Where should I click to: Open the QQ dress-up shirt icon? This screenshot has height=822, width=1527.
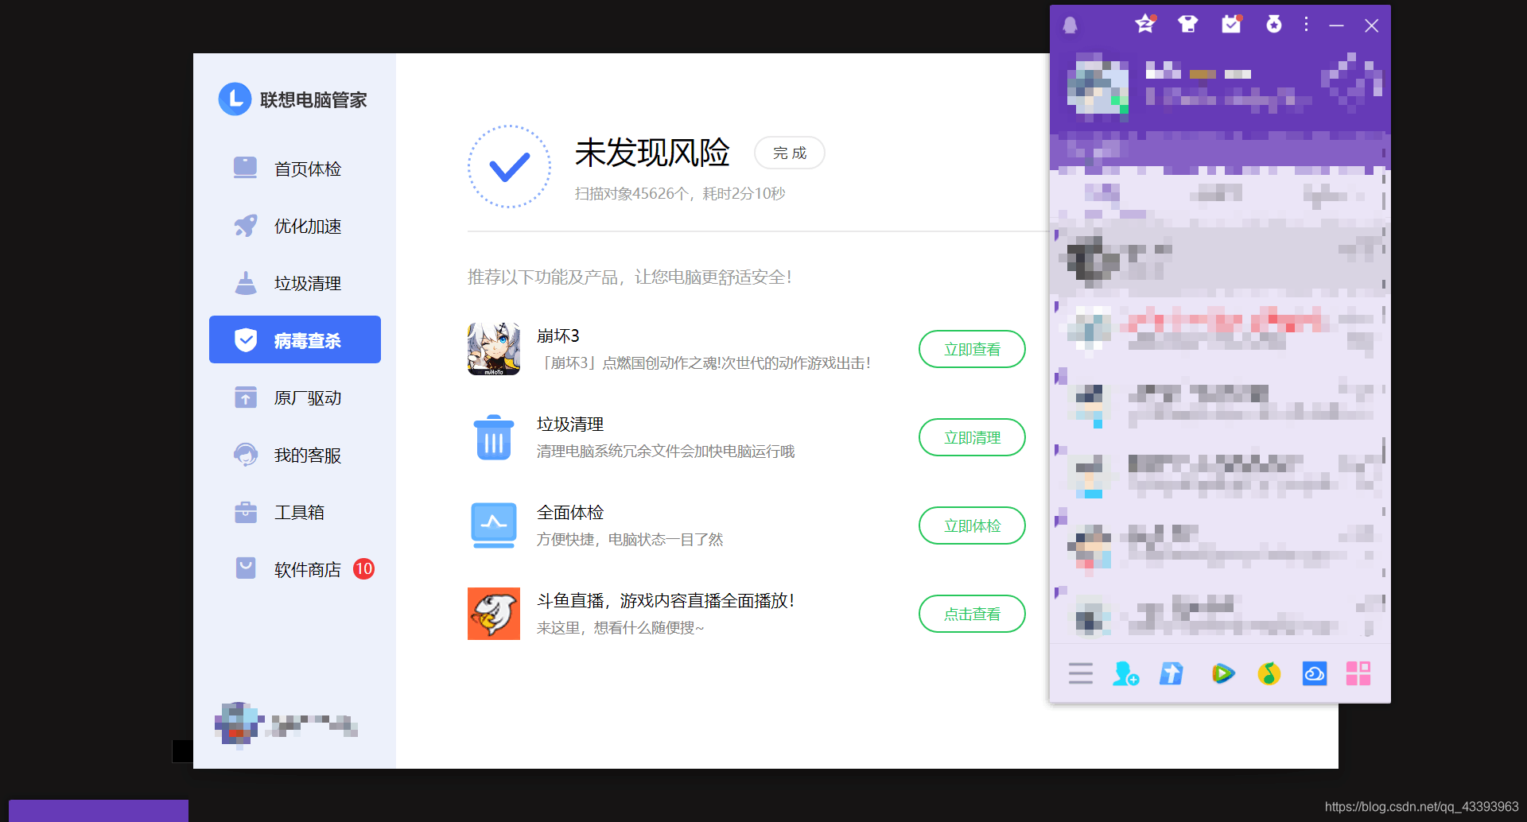[x=1187, y=24]
